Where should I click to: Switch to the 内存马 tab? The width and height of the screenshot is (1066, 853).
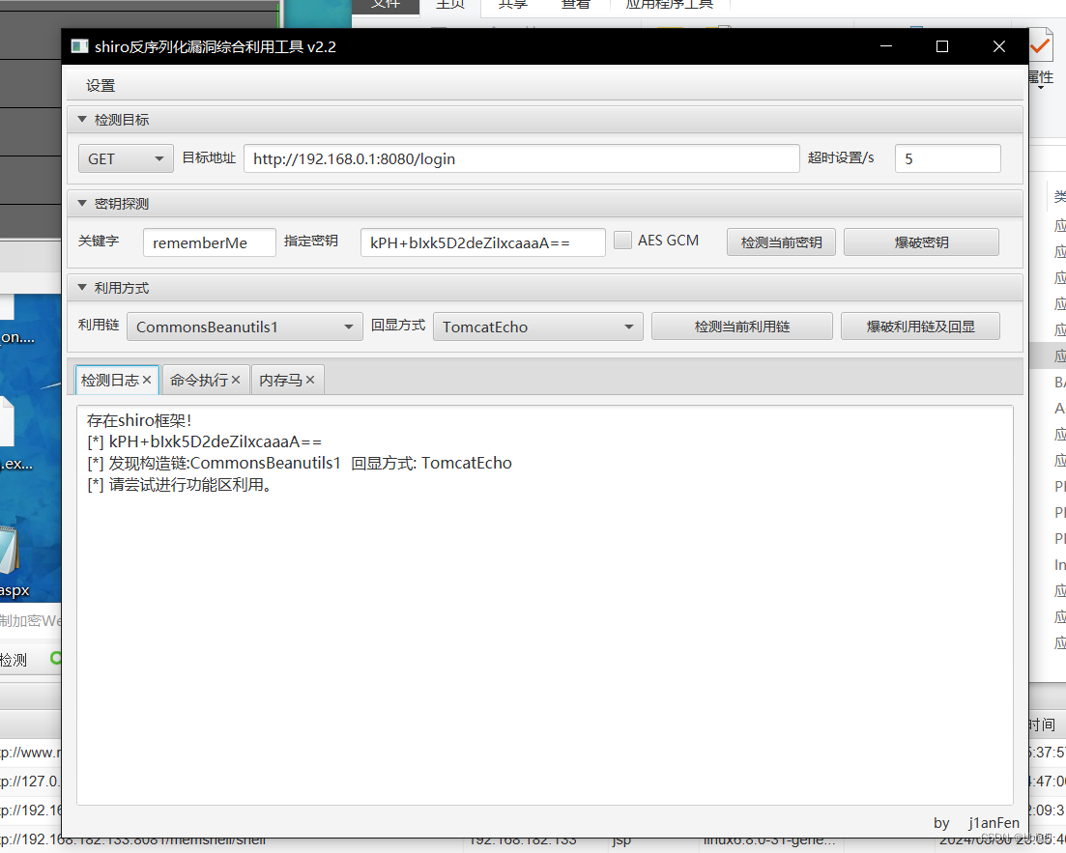[x=280, y=380]
